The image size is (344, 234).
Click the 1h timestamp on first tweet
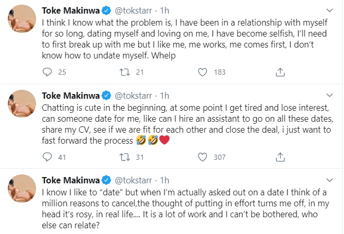164,11
